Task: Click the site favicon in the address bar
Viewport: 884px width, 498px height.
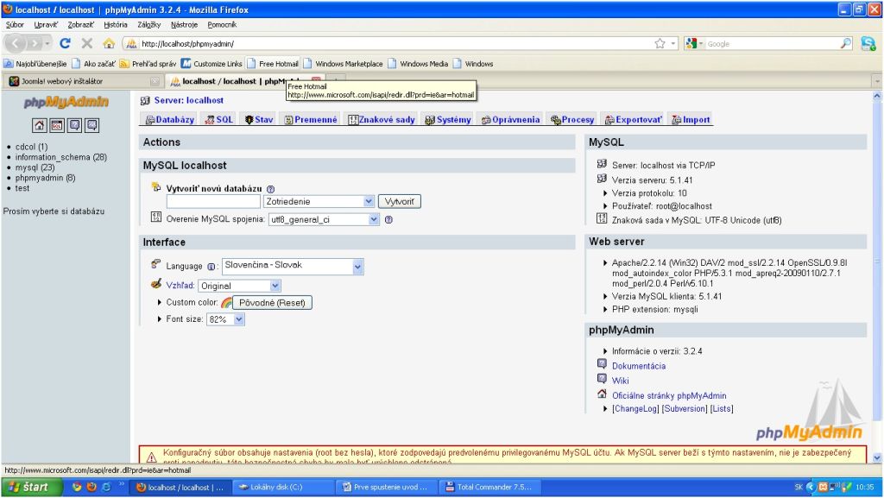Action: [131, 43]
